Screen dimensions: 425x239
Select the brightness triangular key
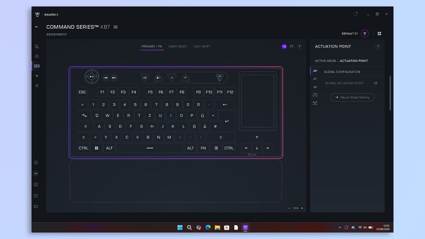(x=185, y=77)
